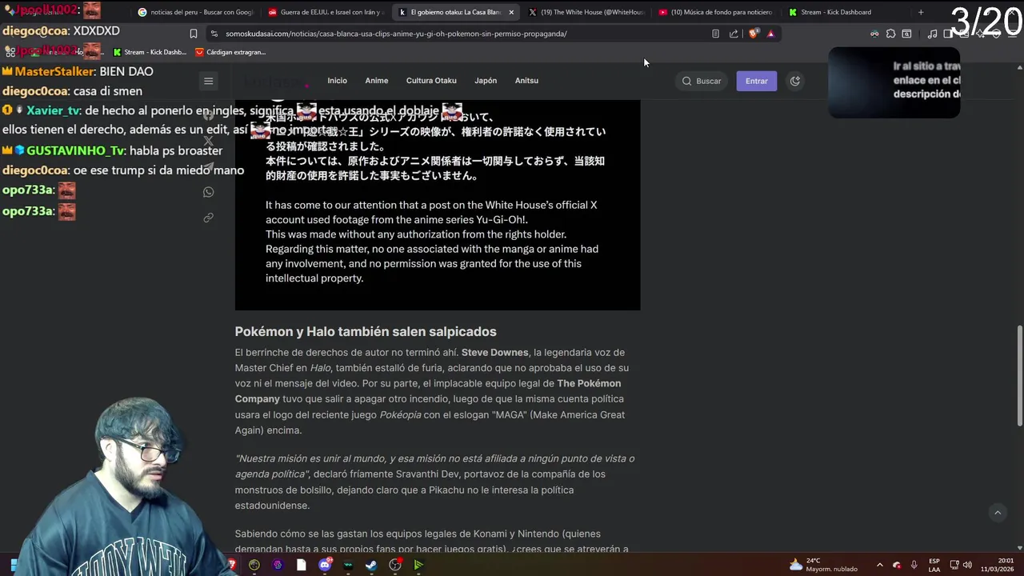1024x576 pixels.
Task: Switch to 'noticias del peru' Google tab
Action: click(x=194, y=12)
